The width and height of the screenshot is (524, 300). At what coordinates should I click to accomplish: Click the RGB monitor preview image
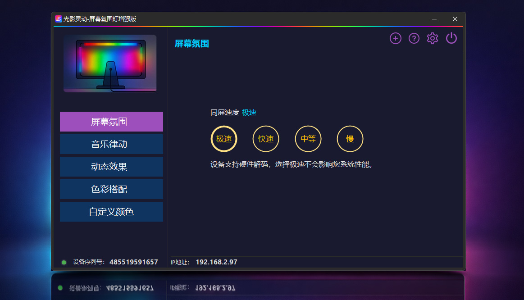click(110, 63)
